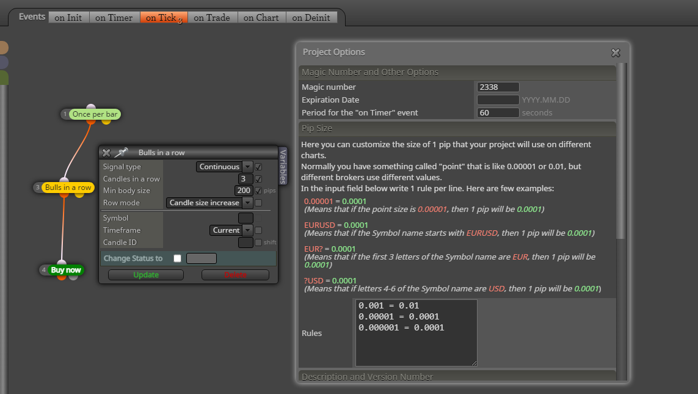Click orange output connector of Bulls in a row block
This screenshot has width=698, height=394.
(64, 194)
